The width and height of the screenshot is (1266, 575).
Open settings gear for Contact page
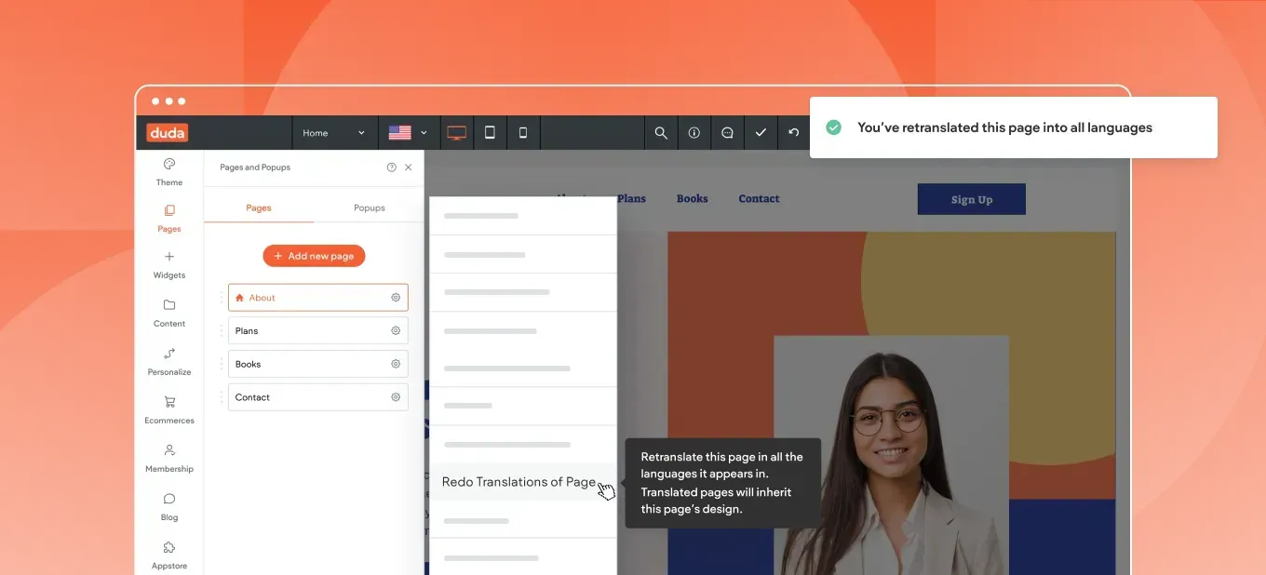[x=396, y=397]
